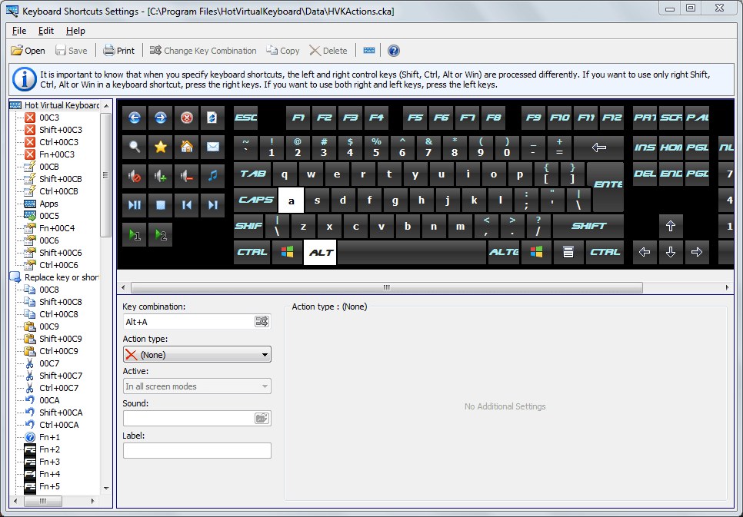743x517 pixels.
Task: Open the Help menu
Action: (x=75, y=31)
